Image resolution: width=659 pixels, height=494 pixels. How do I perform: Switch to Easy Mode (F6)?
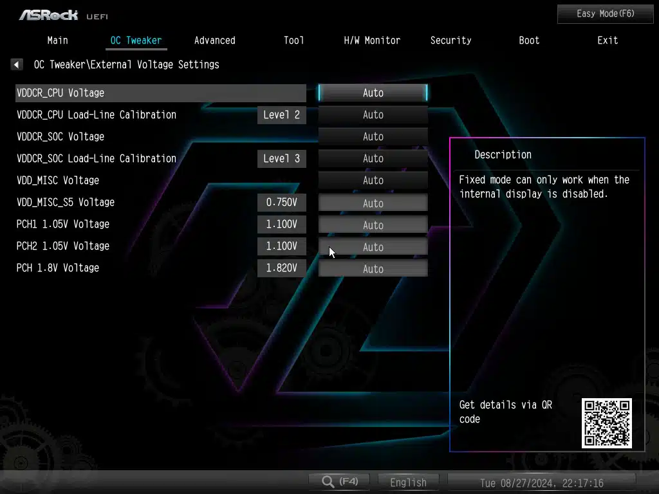(605, 14)
